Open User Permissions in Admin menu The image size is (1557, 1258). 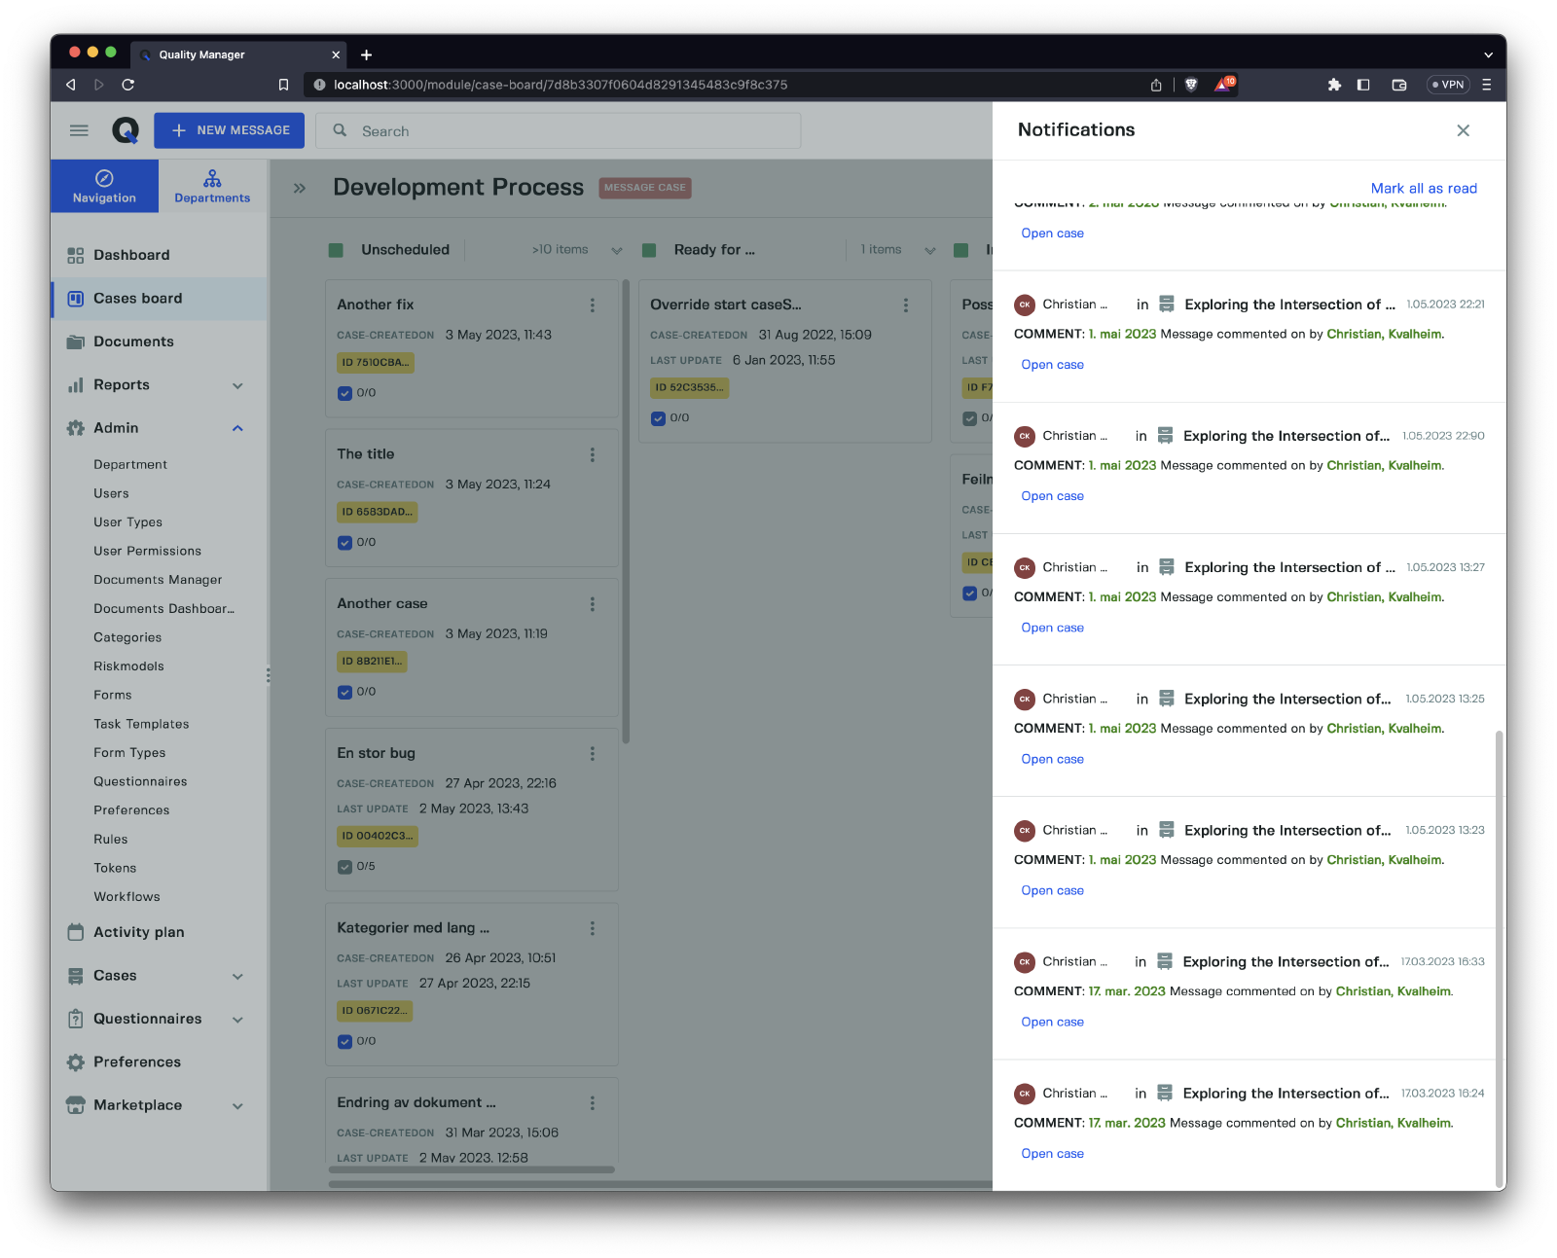(147, 551)
